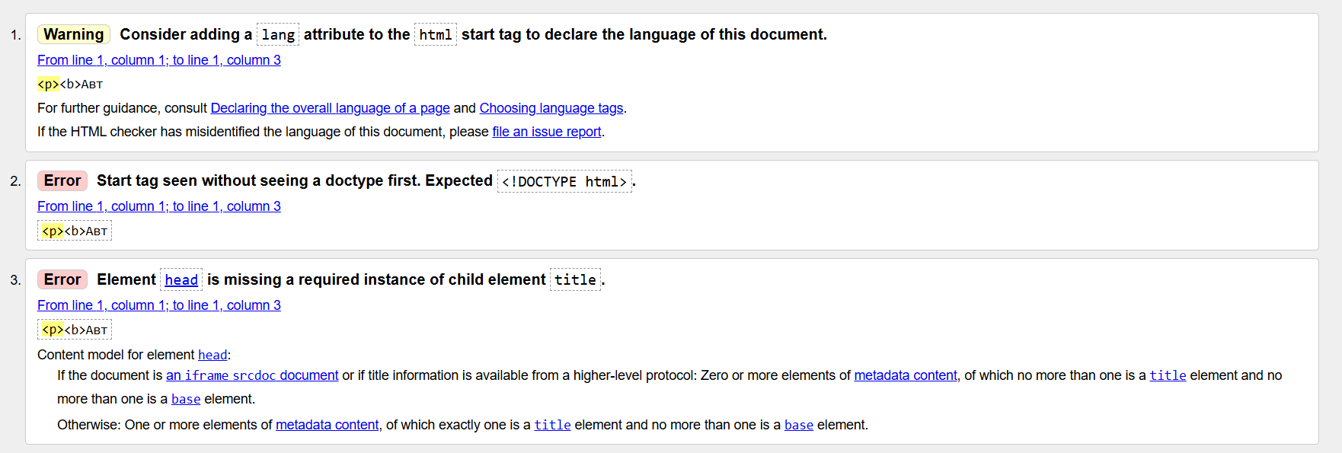1342x453 pixels.
Task: Click 'title' link before 'element and no more than'
Action: pos(1168,375)
